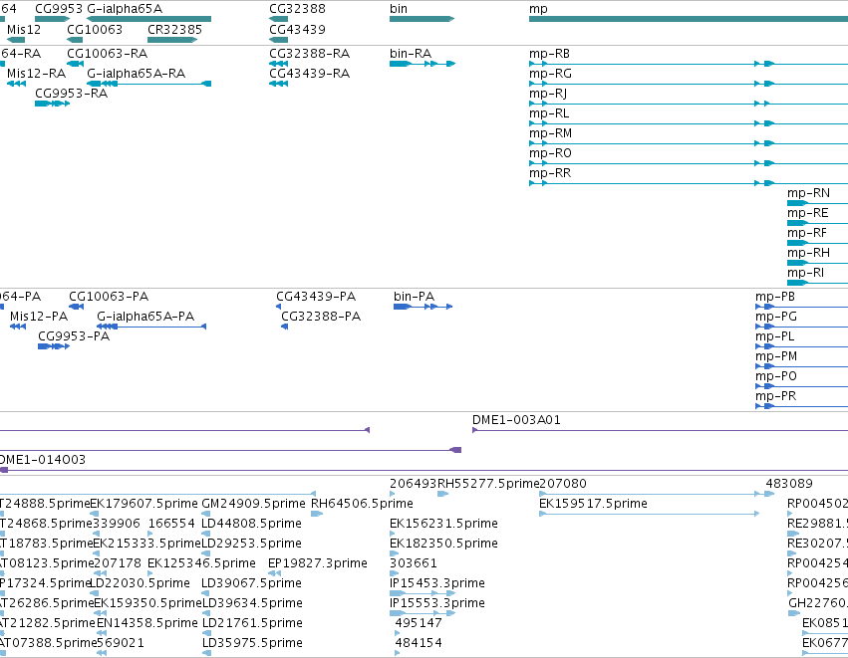Screen dimensions: 848x658
Task: Open the Mis12 gene label
Action: (24, 30)
